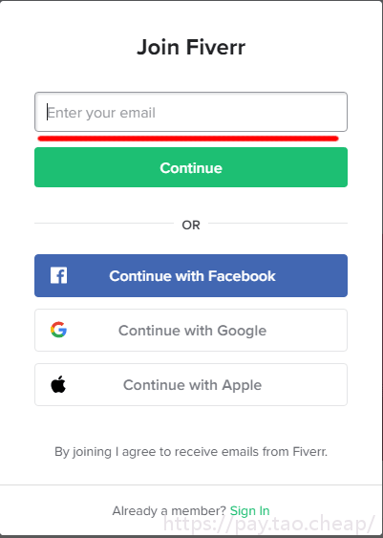Click separator line above Already a member
383x538 pixels.
click(191, 484)
